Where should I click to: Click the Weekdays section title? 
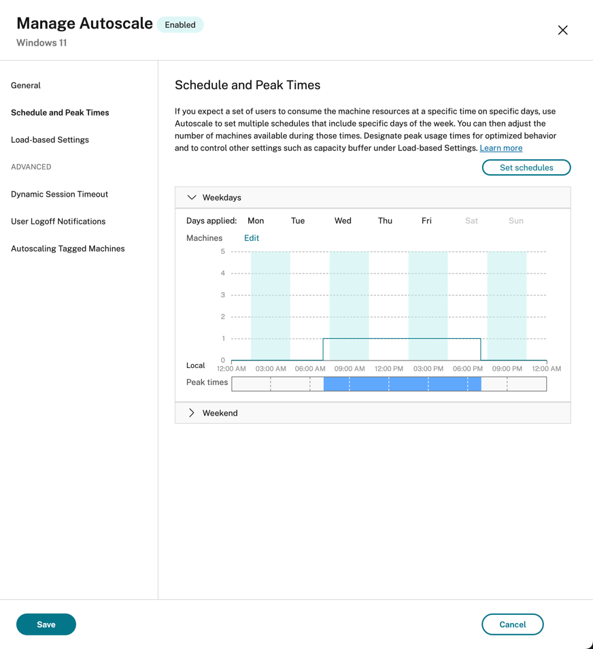222,197
